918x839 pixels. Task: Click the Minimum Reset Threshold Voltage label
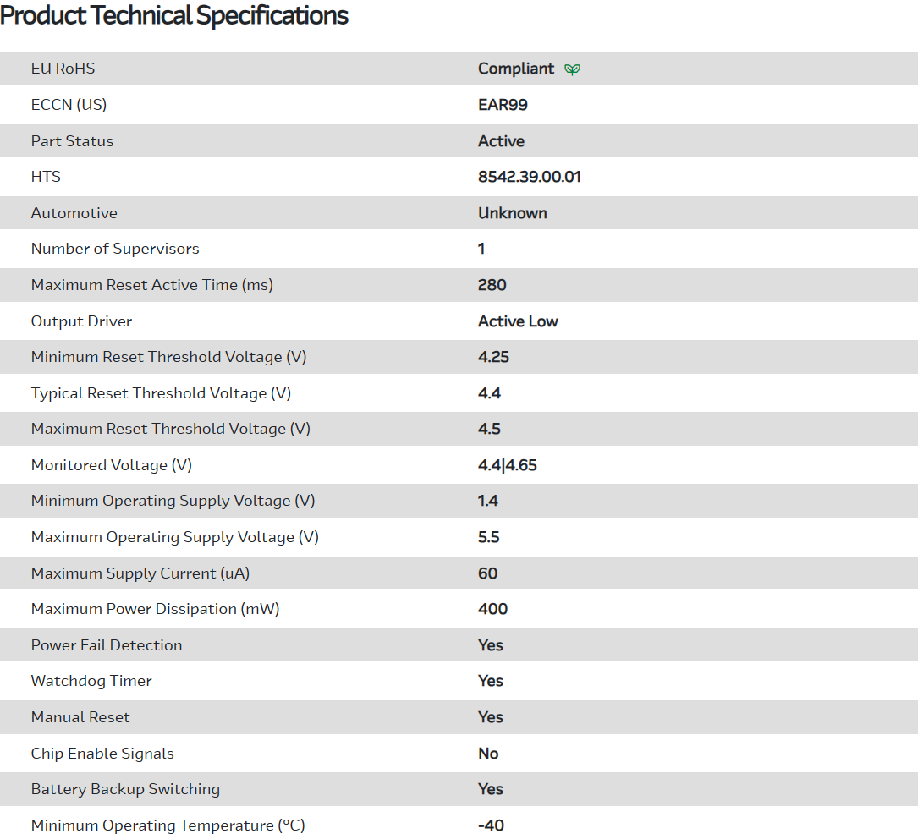tap(168, 357)
